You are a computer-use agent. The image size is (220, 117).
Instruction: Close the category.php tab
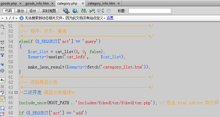pos(83,3)
